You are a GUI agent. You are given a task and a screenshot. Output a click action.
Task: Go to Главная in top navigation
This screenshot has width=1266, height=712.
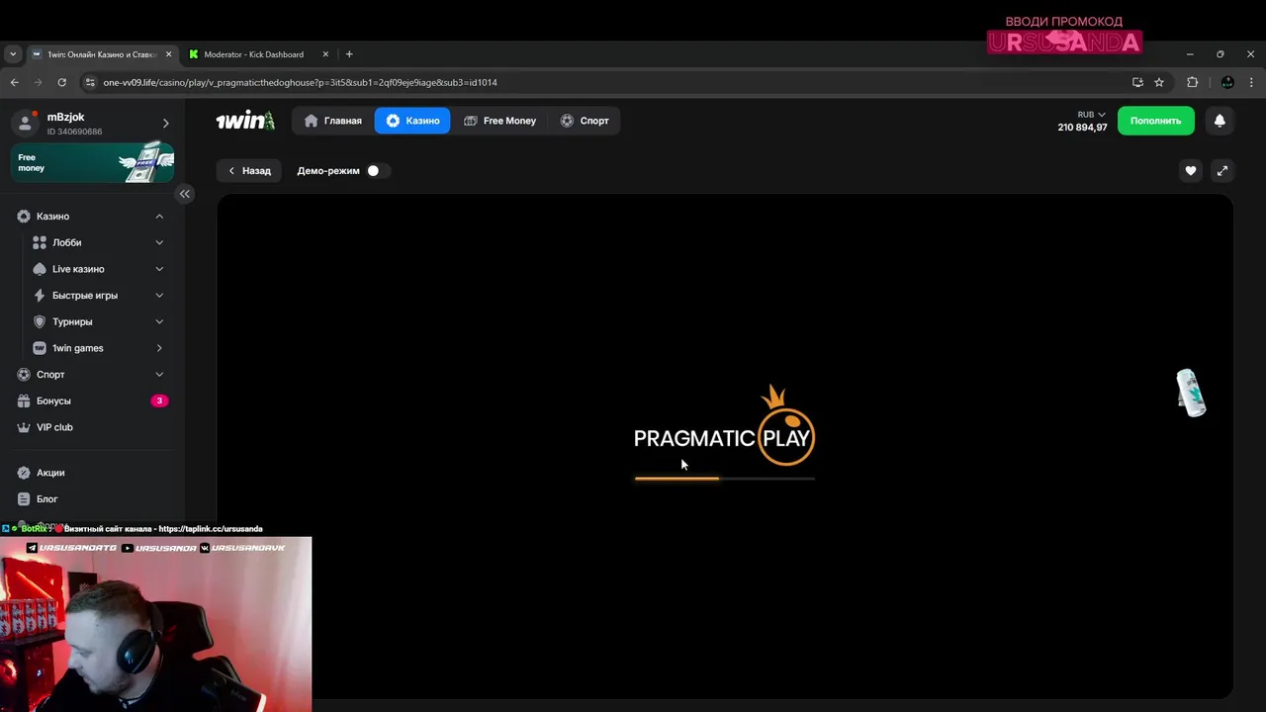click(333, 121)
